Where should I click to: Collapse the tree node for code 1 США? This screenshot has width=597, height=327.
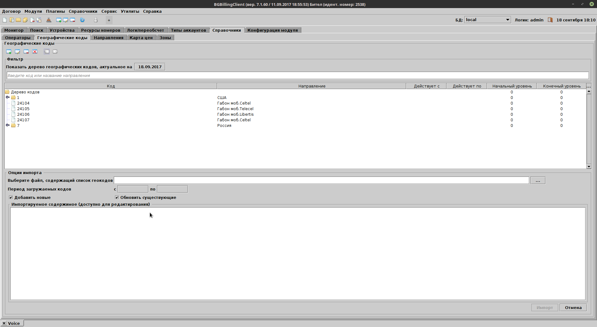coord(7,97)
